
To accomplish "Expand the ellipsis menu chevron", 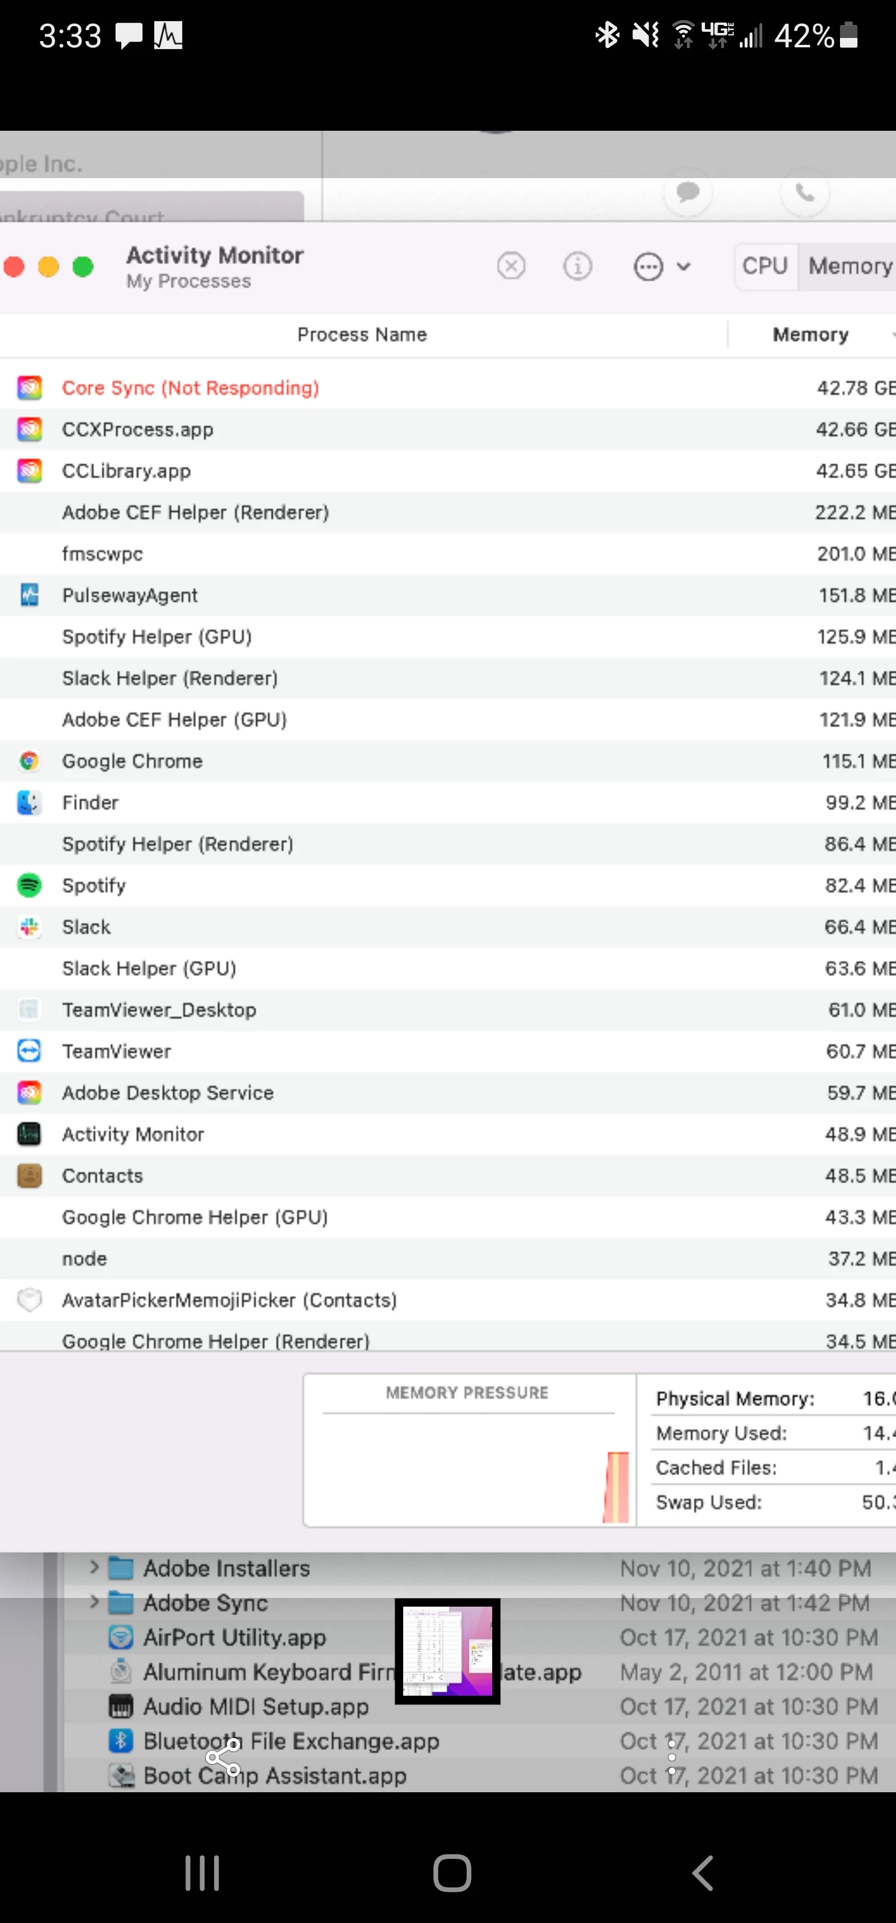I will point(683,266).
